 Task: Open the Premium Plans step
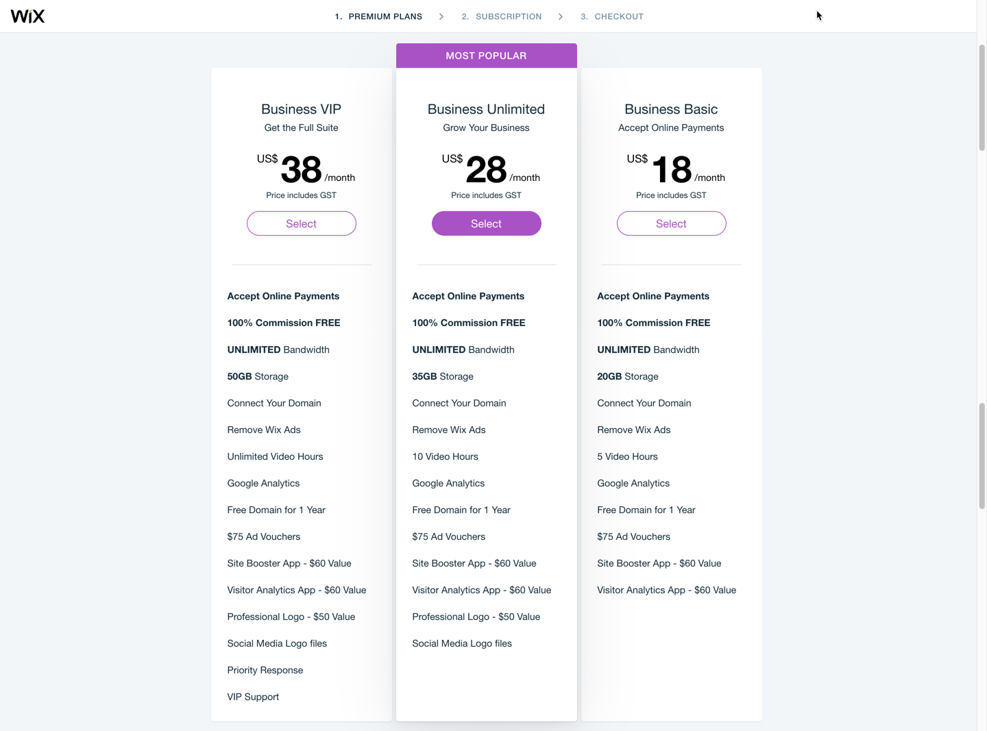tap(378, 16)
